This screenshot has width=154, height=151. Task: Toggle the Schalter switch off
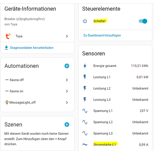pos(143,21)
